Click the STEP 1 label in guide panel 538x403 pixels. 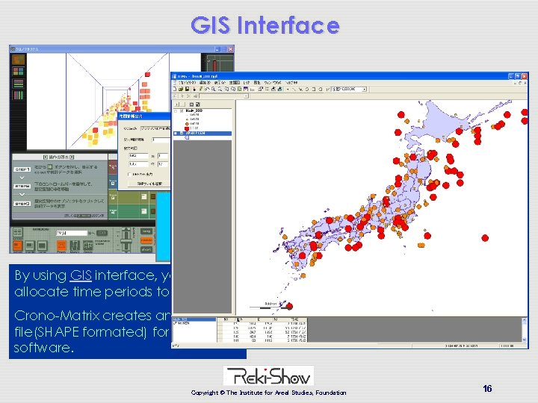[x=22, y=169]
